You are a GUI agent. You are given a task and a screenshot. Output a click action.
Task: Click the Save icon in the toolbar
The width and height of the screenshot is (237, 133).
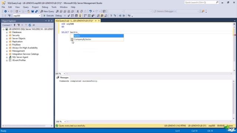pos(33,11)
